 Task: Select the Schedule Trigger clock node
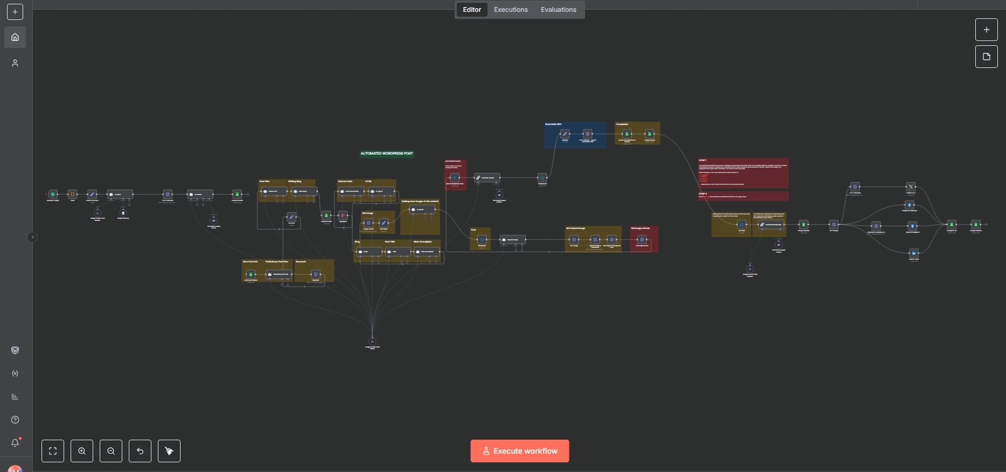click(x=53, y=194)
